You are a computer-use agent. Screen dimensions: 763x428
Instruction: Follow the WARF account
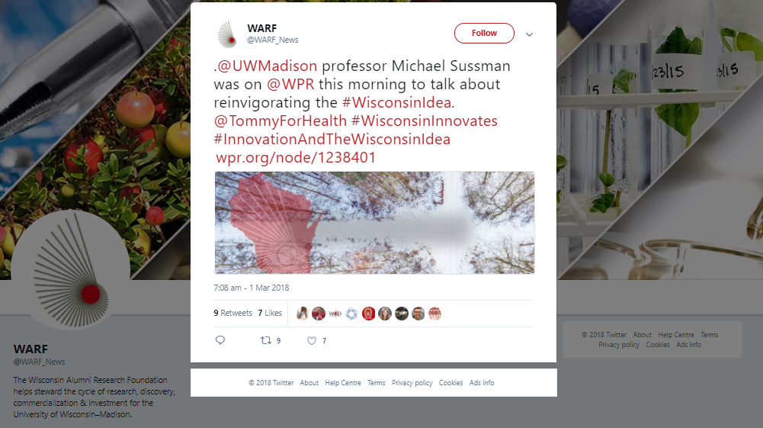click(x=484, y=33)
